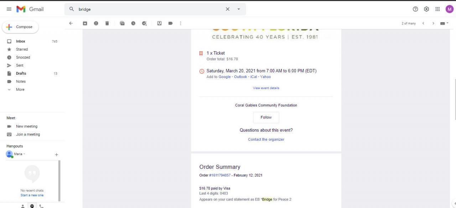Click into the search field containing bridge
This screenshot has height=208, width=456.
(150, 9)
